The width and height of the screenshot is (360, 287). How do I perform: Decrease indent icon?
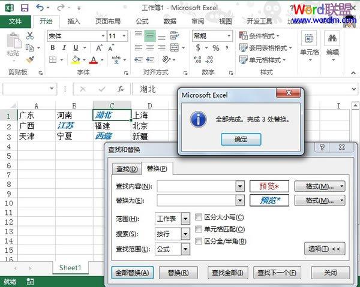click(139, 59)
